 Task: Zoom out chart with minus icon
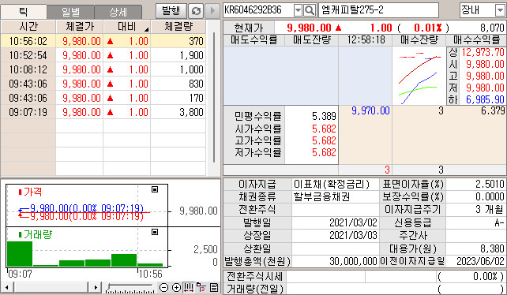pyautogui.click(x=164, y=287)
